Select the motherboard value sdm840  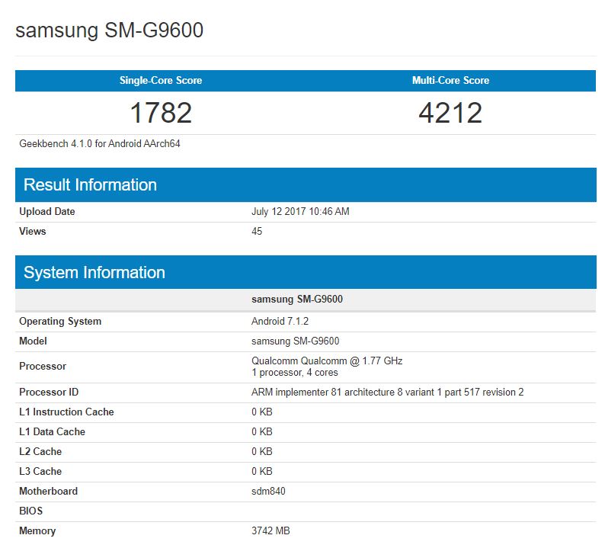coord(268,492)
